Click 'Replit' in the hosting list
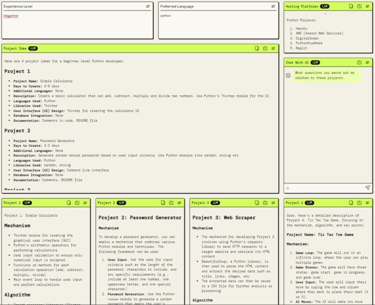Viewport: 375px width, 305px height. point(301,48)
